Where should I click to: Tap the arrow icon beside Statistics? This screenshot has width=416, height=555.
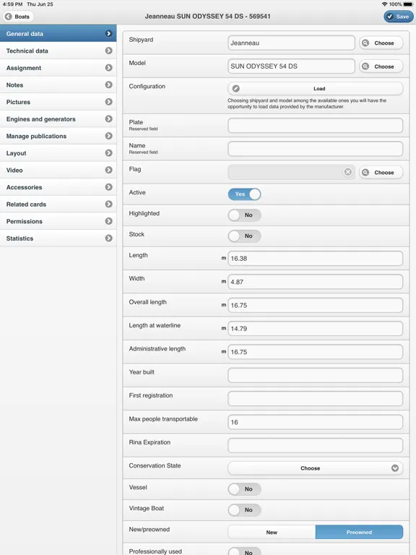[108, 238]
